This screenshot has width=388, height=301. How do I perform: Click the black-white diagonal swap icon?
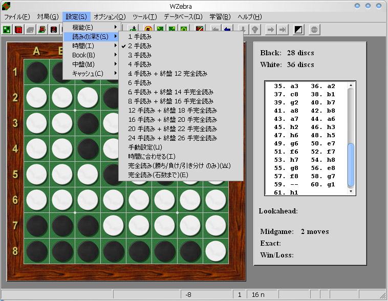click(x=298, y=30)
